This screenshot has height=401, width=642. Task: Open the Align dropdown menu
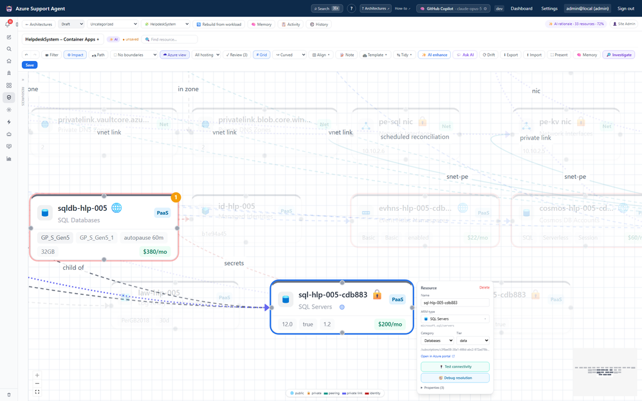click(x=321, y=55)
